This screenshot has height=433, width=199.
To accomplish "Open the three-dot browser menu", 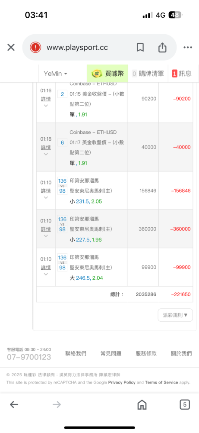I will (x=188, y=48).
